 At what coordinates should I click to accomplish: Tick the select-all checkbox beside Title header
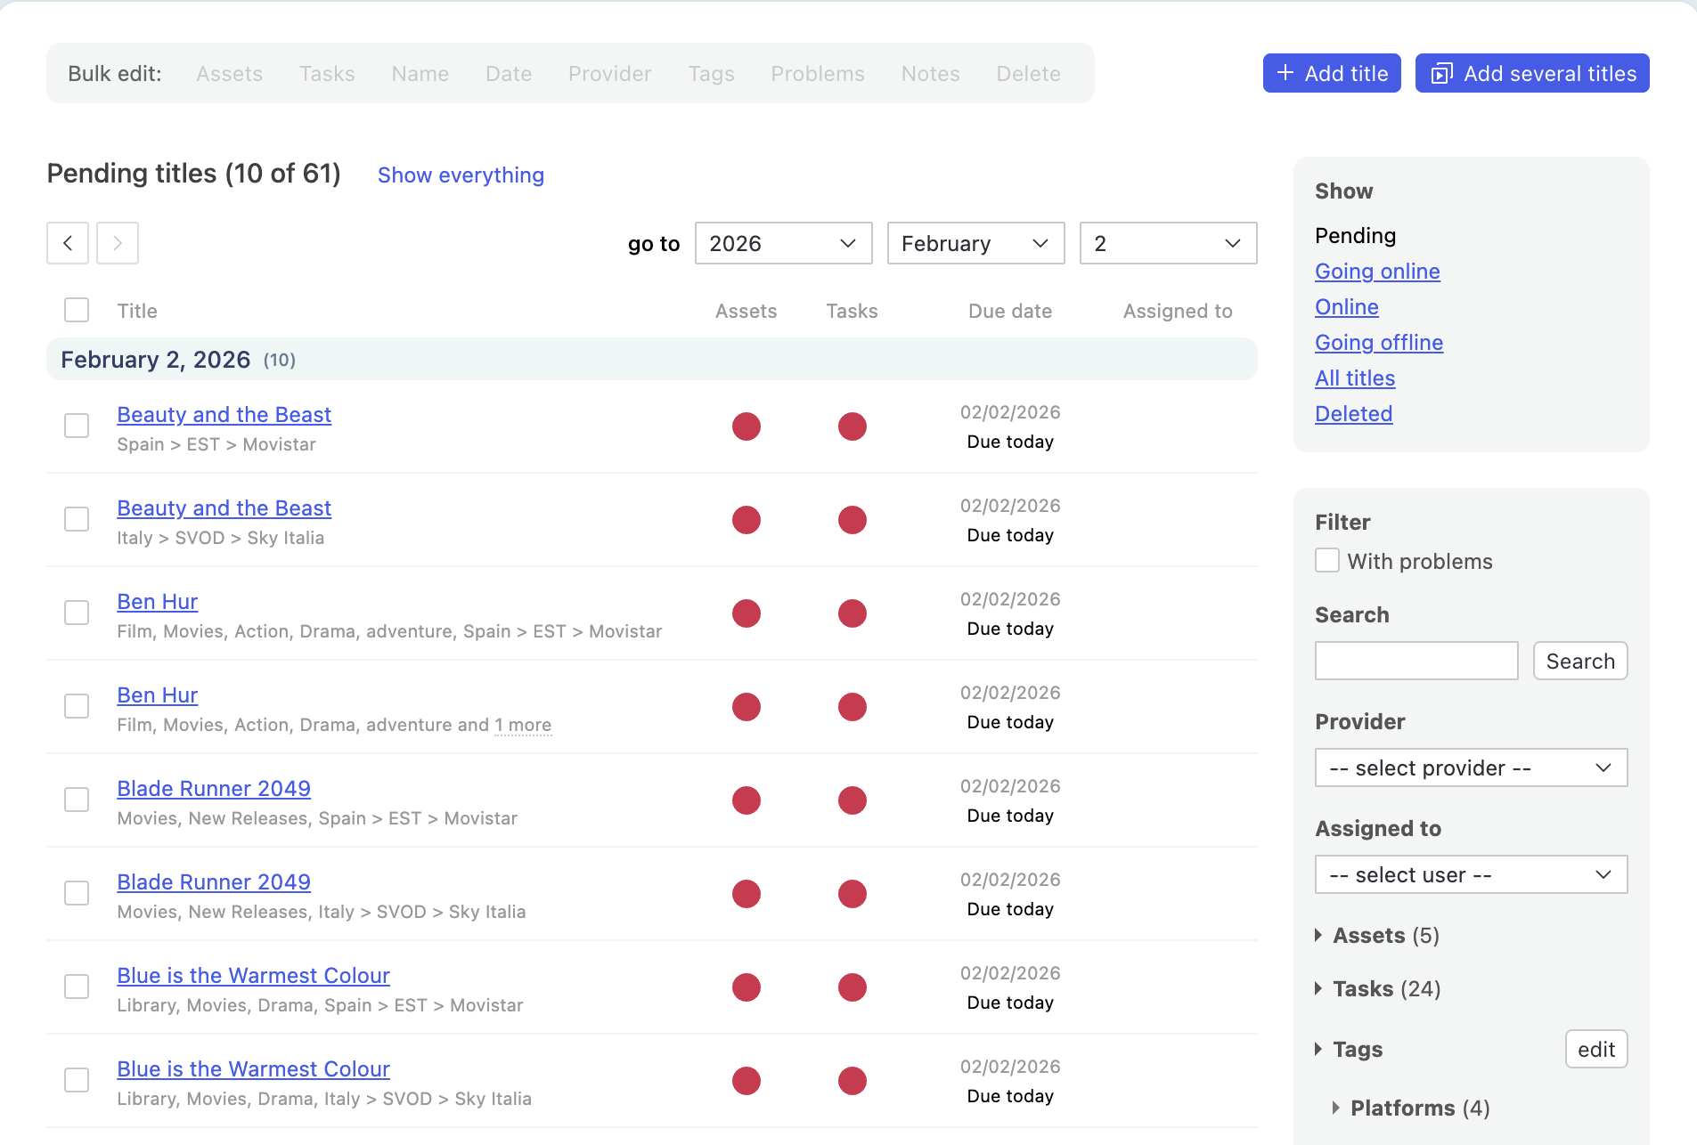point(77,310)
